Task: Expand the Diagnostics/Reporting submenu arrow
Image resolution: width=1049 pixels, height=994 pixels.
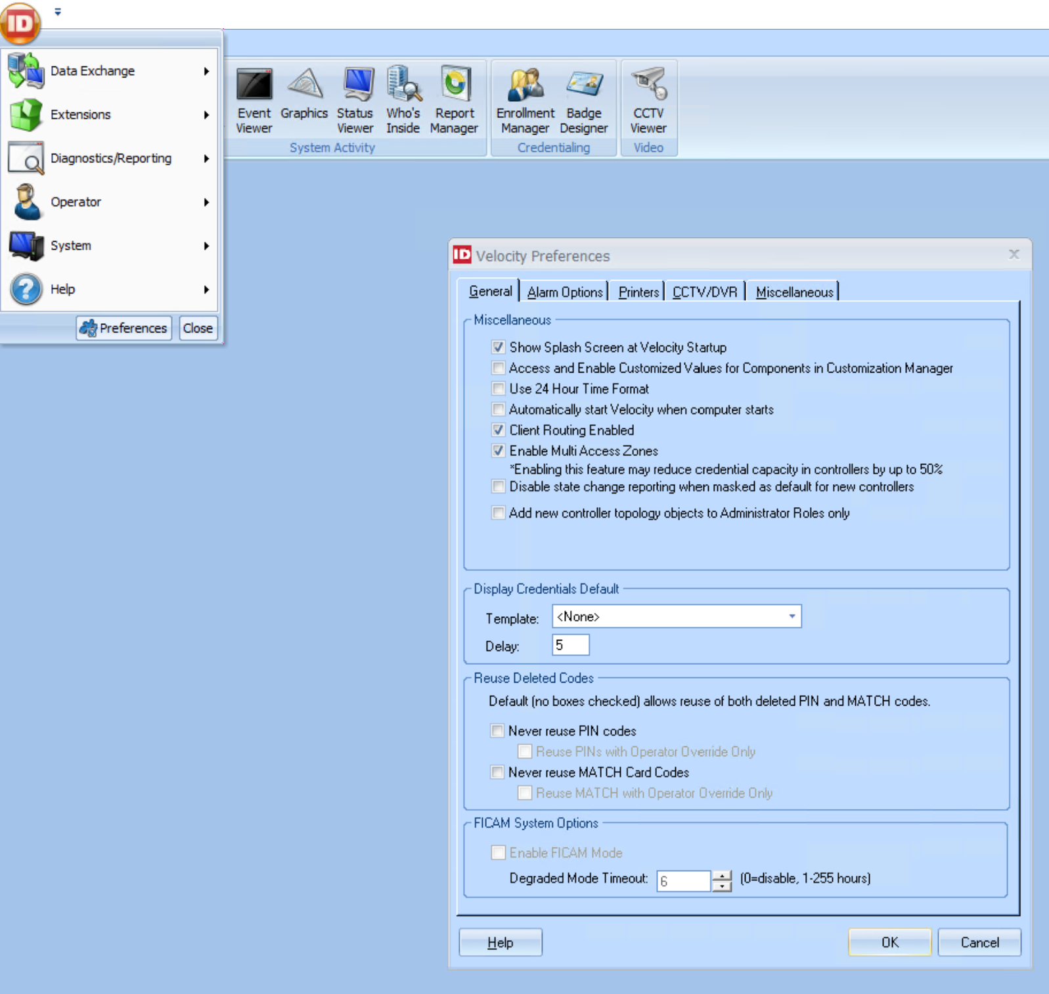Action: [206, 158]
